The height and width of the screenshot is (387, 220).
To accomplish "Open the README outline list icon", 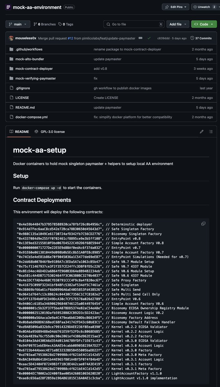I will [x=211, y=132].
